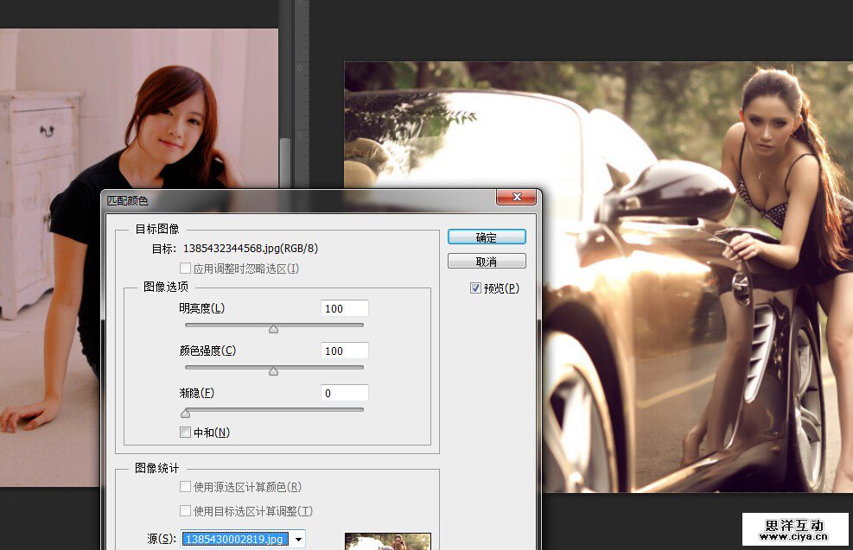Focus the 颜色强度 value field
This screenshot has width=853, height=550.
click(344, 351)
